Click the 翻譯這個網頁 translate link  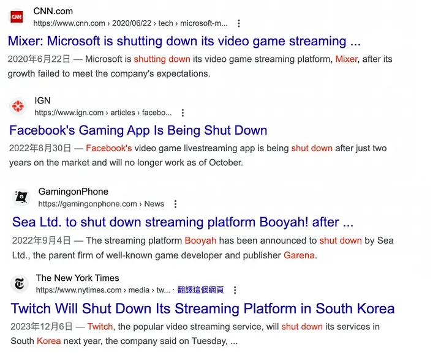200,290
